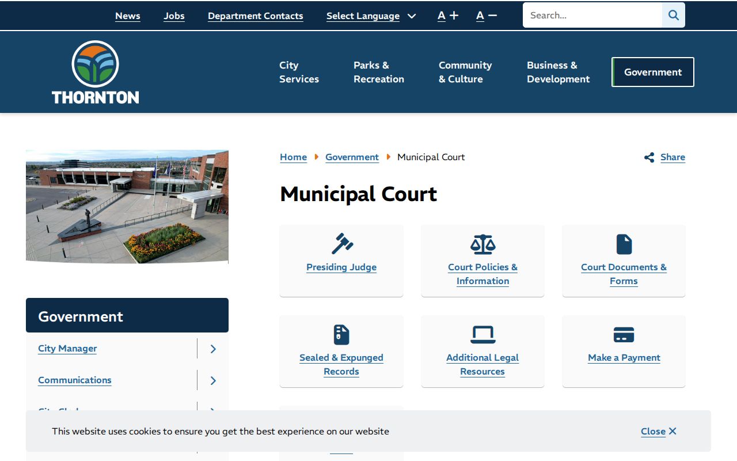Click the laptop icon for Legal Resources
The height and width of the screenshot is (461, 737).
[x=483, y=334]
